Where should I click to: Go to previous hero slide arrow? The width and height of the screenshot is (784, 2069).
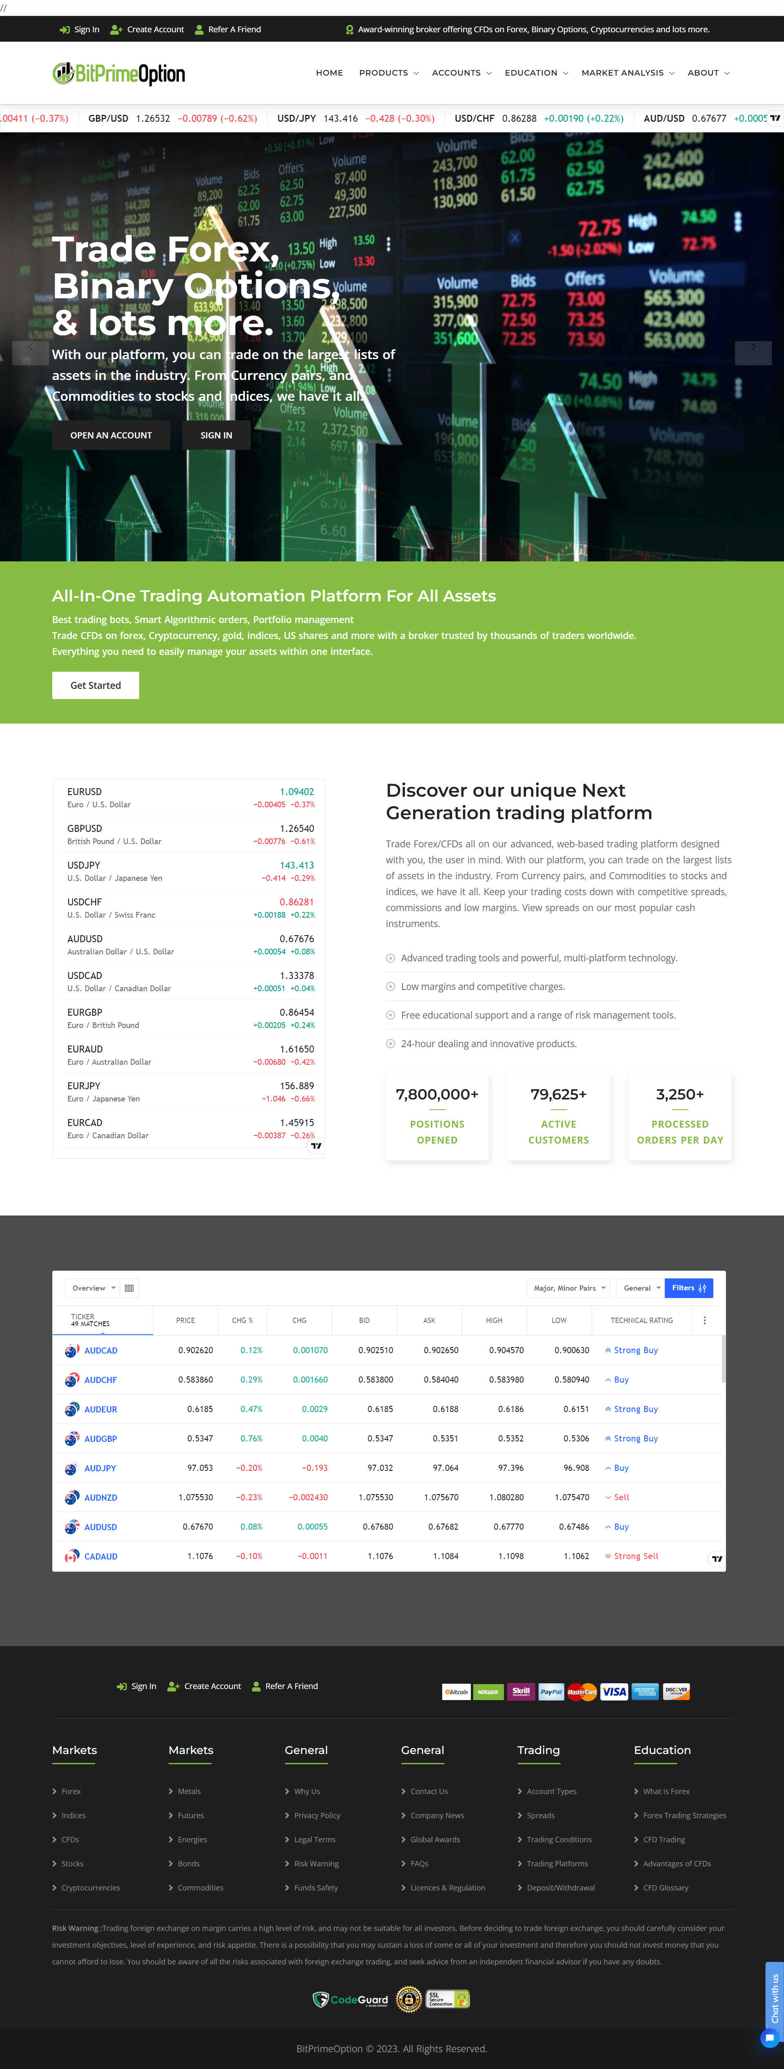pyautogui.click(x=31, y=353)
